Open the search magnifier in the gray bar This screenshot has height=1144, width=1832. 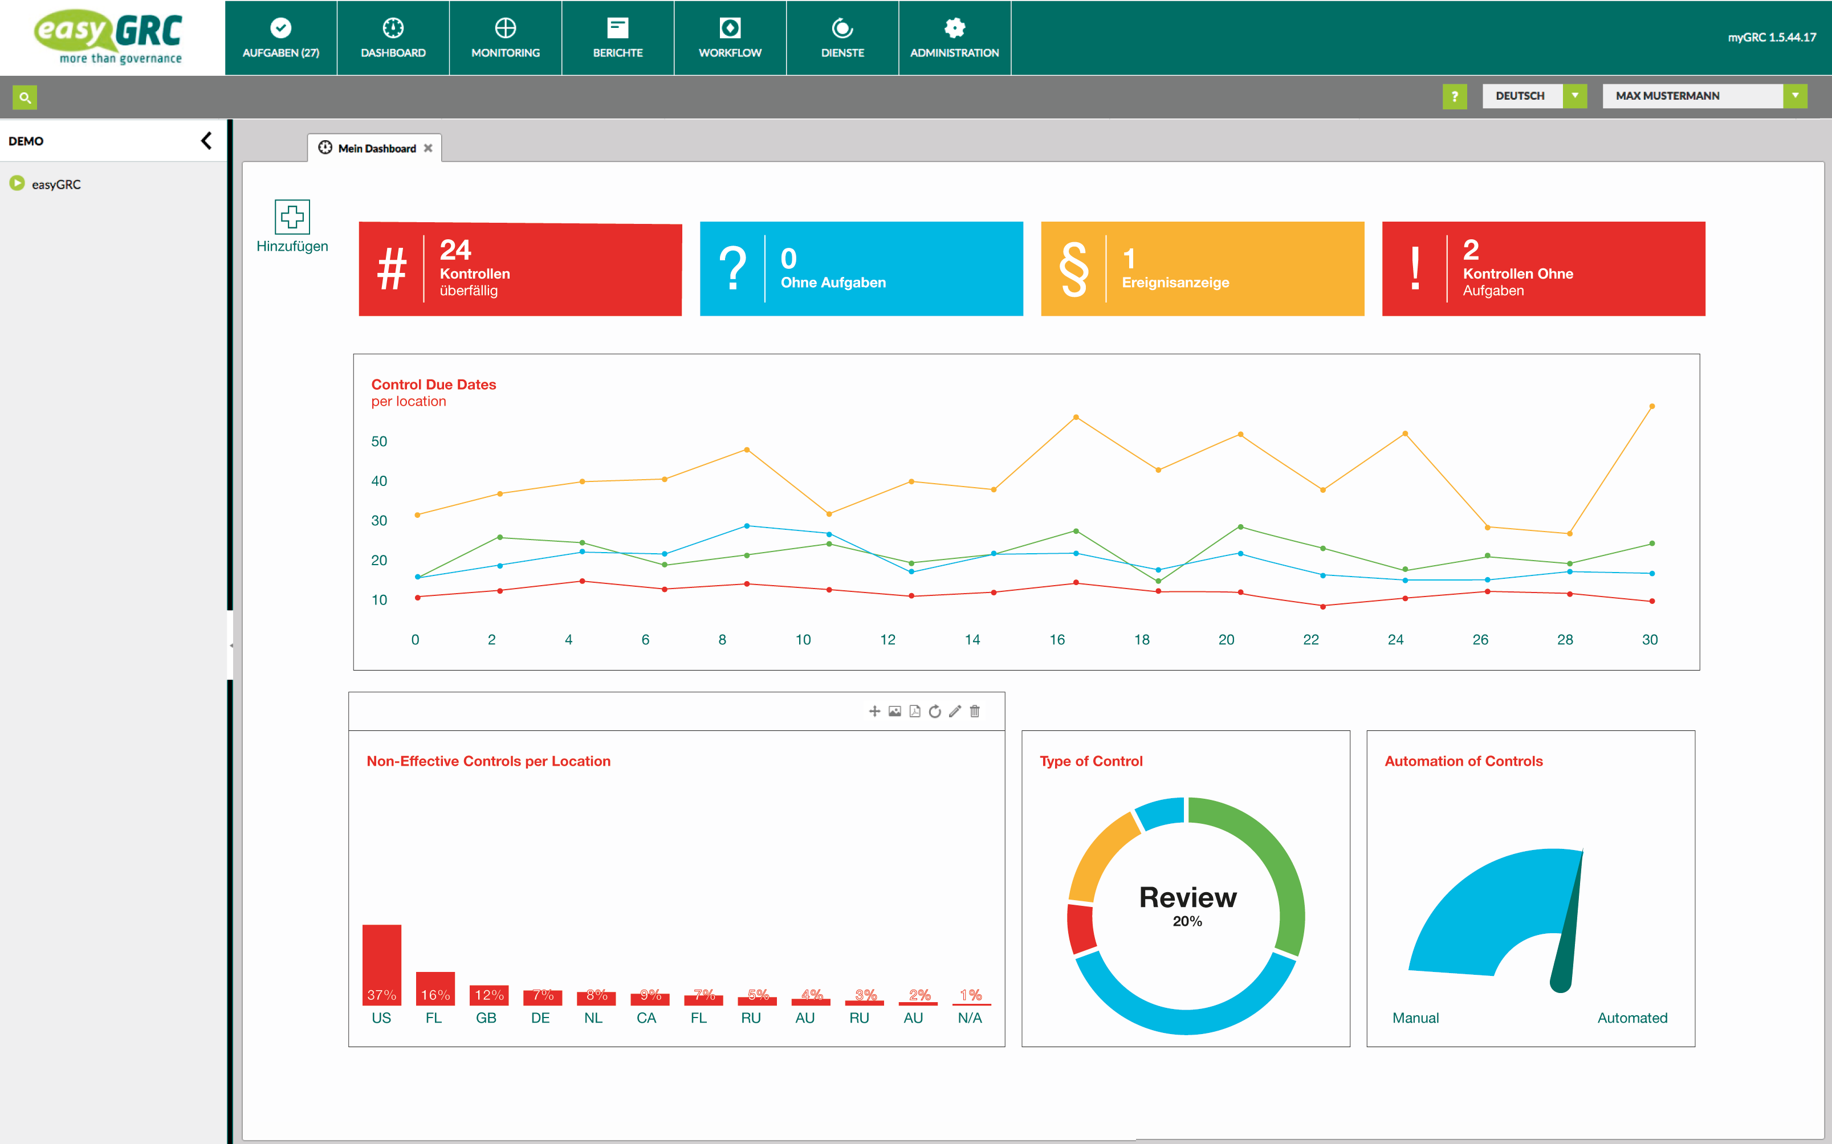coord(25,97)
